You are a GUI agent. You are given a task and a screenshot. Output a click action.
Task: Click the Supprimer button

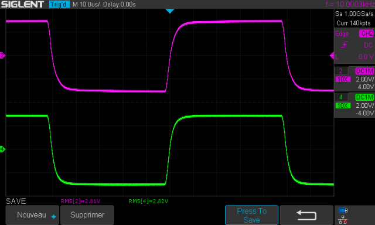coord(87,215)
